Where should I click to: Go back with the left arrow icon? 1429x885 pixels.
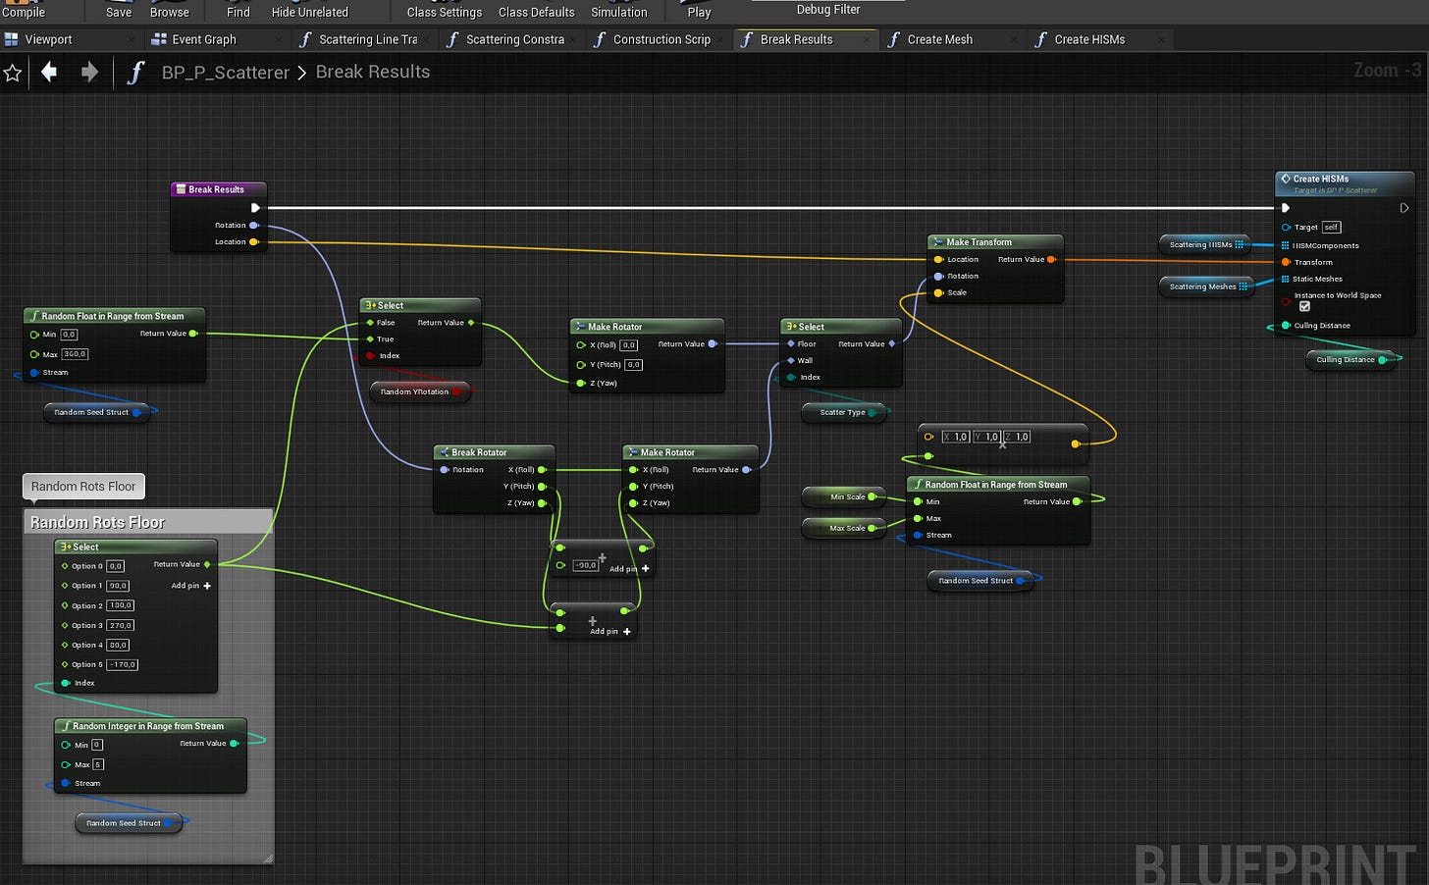49,72
